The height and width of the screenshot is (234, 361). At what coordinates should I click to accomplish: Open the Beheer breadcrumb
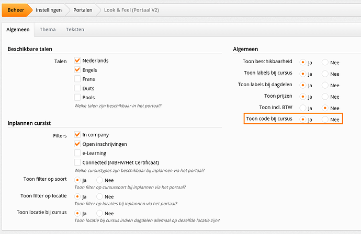pyautogui.click(x=16, y=10)
